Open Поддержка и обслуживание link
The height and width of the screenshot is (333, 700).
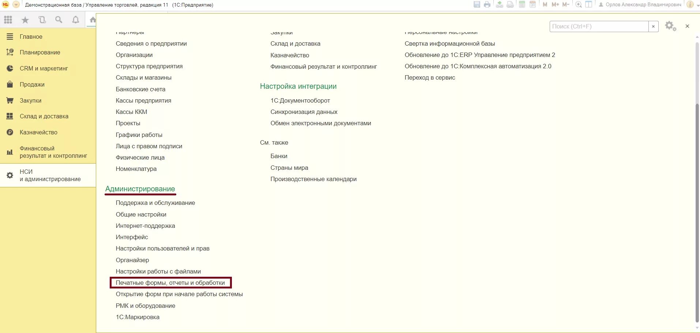[x=155, y=203]
